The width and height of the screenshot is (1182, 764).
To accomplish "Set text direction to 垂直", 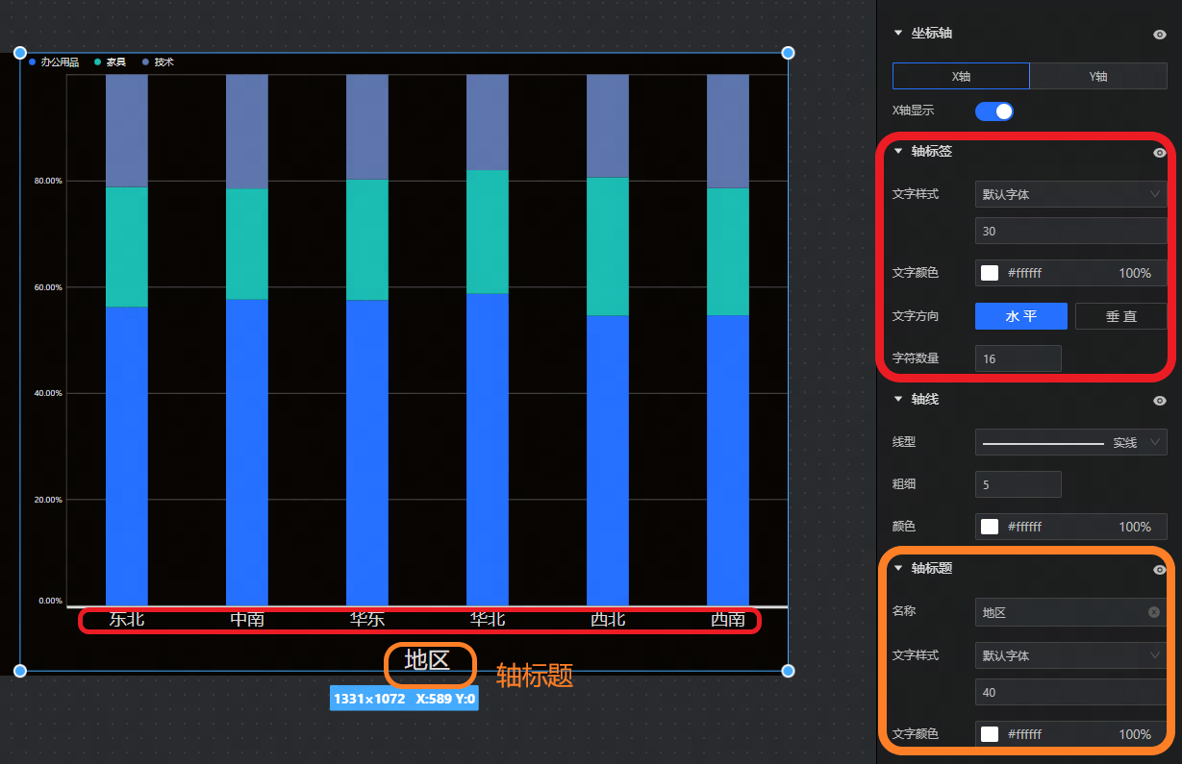I will (x=1120, y=316).
